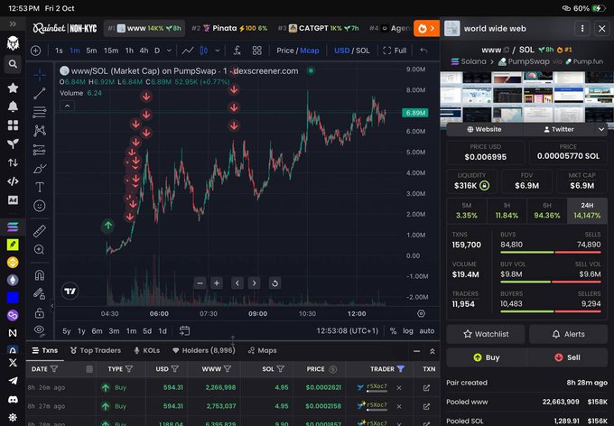The width and height of the screenshot is (614, 426).
Task: Select the trend line drawing tool
Action: (x=40, y=93)
